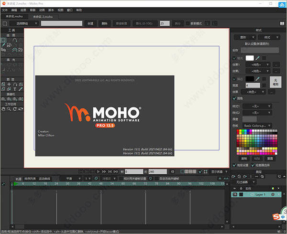
Task: Open the display quality dropdown
Action: (x=219, y=171)
